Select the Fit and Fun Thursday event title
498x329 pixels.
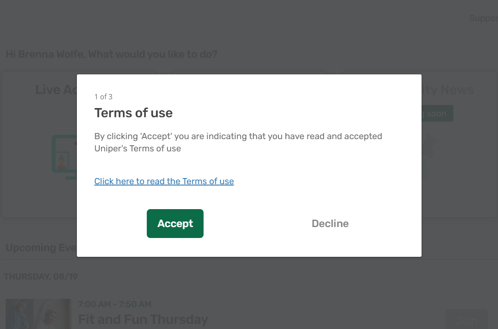click(143, 319)
